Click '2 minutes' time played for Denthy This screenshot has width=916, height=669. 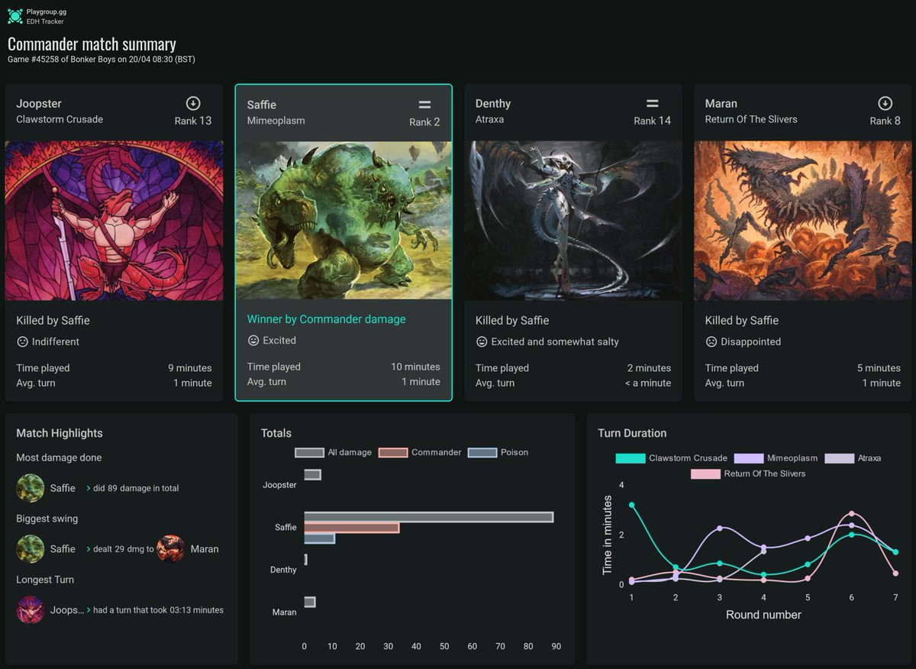649,368
